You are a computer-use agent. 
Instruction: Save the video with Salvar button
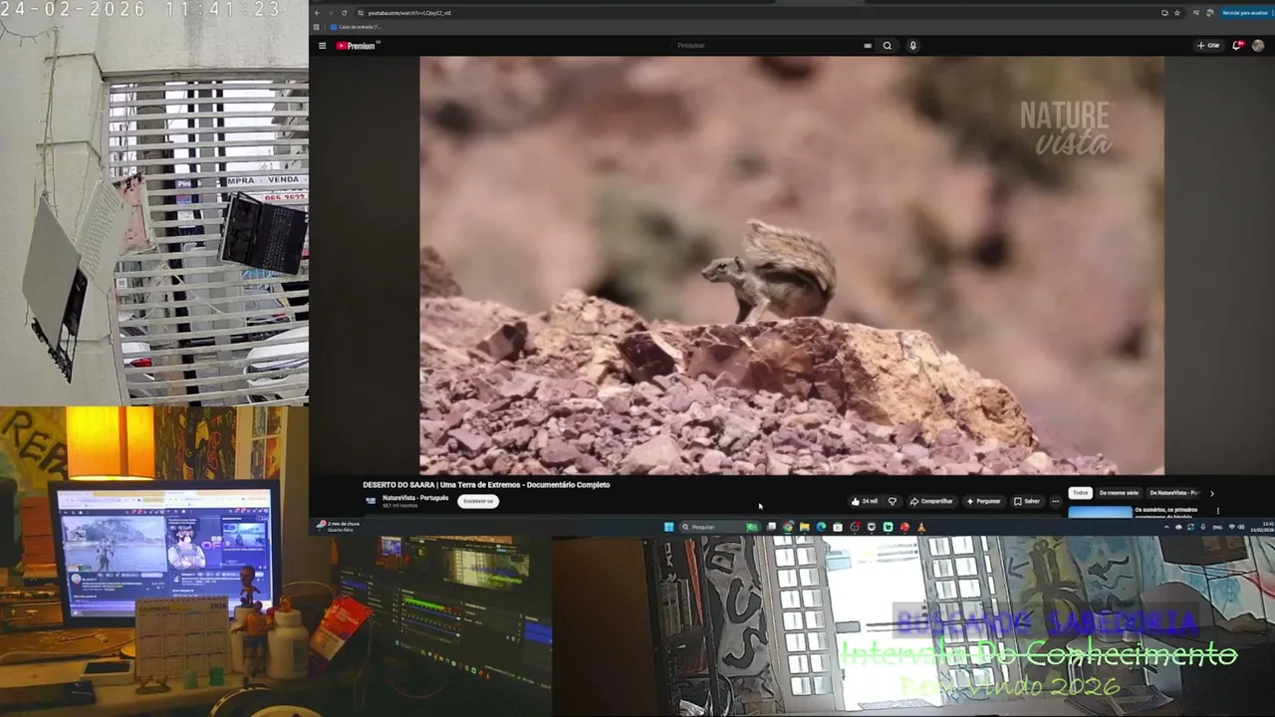click(1027, 501)
